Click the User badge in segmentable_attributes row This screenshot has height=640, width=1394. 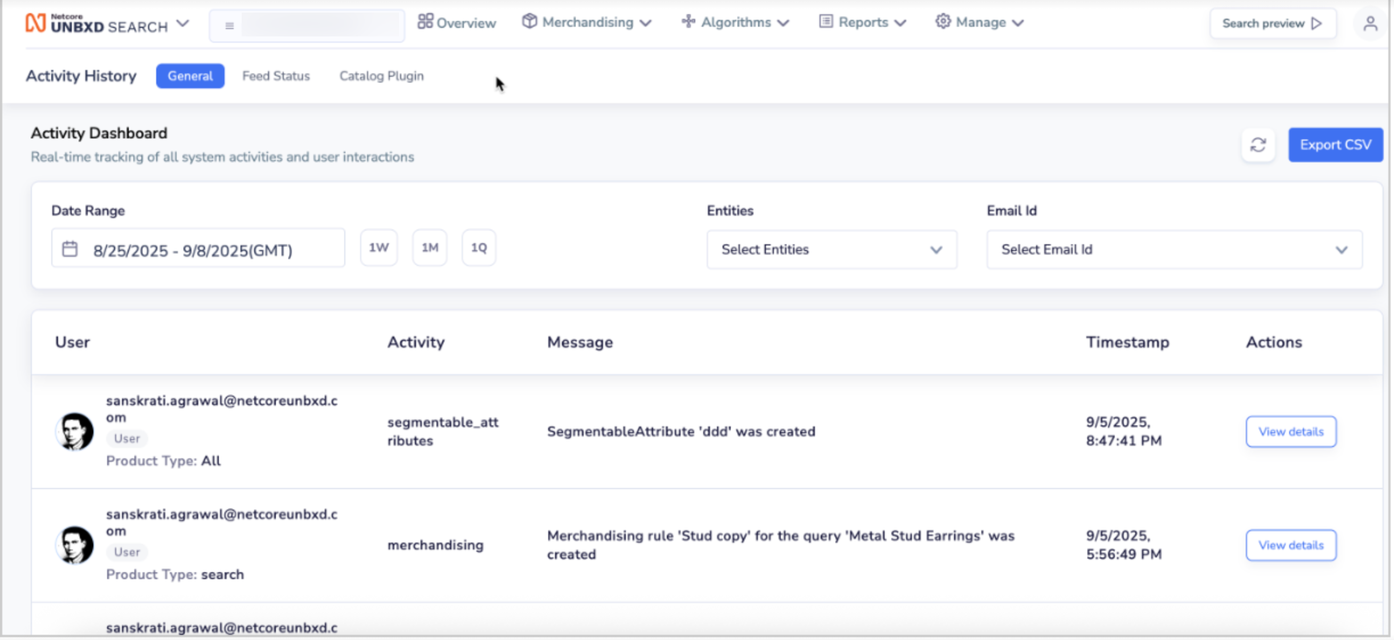point(127,438)
